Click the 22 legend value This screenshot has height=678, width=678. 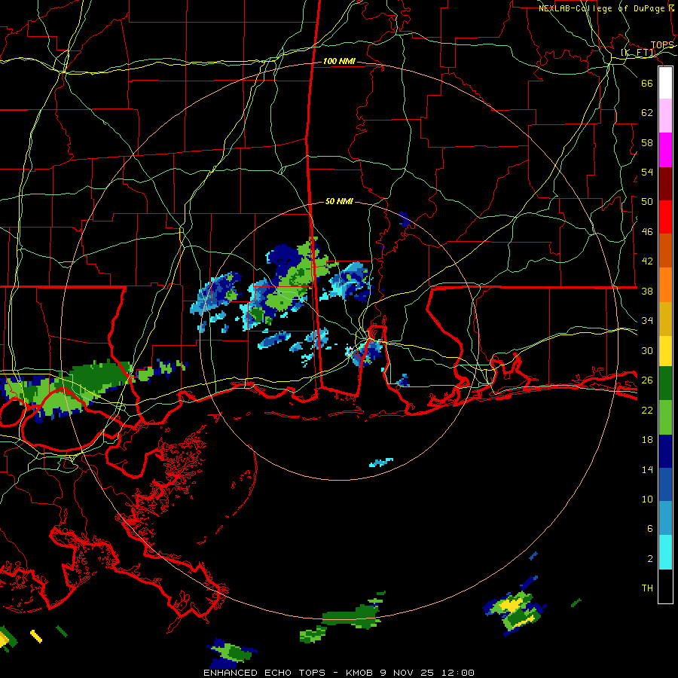tap(647, 410)
